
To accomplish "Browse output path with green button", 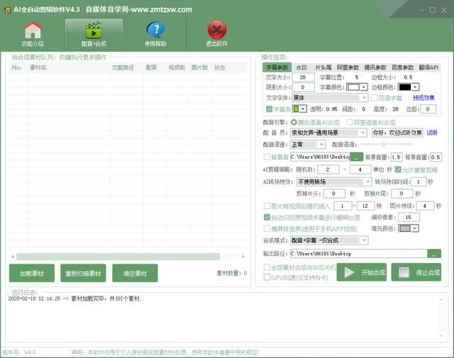I will pos(434,254).
